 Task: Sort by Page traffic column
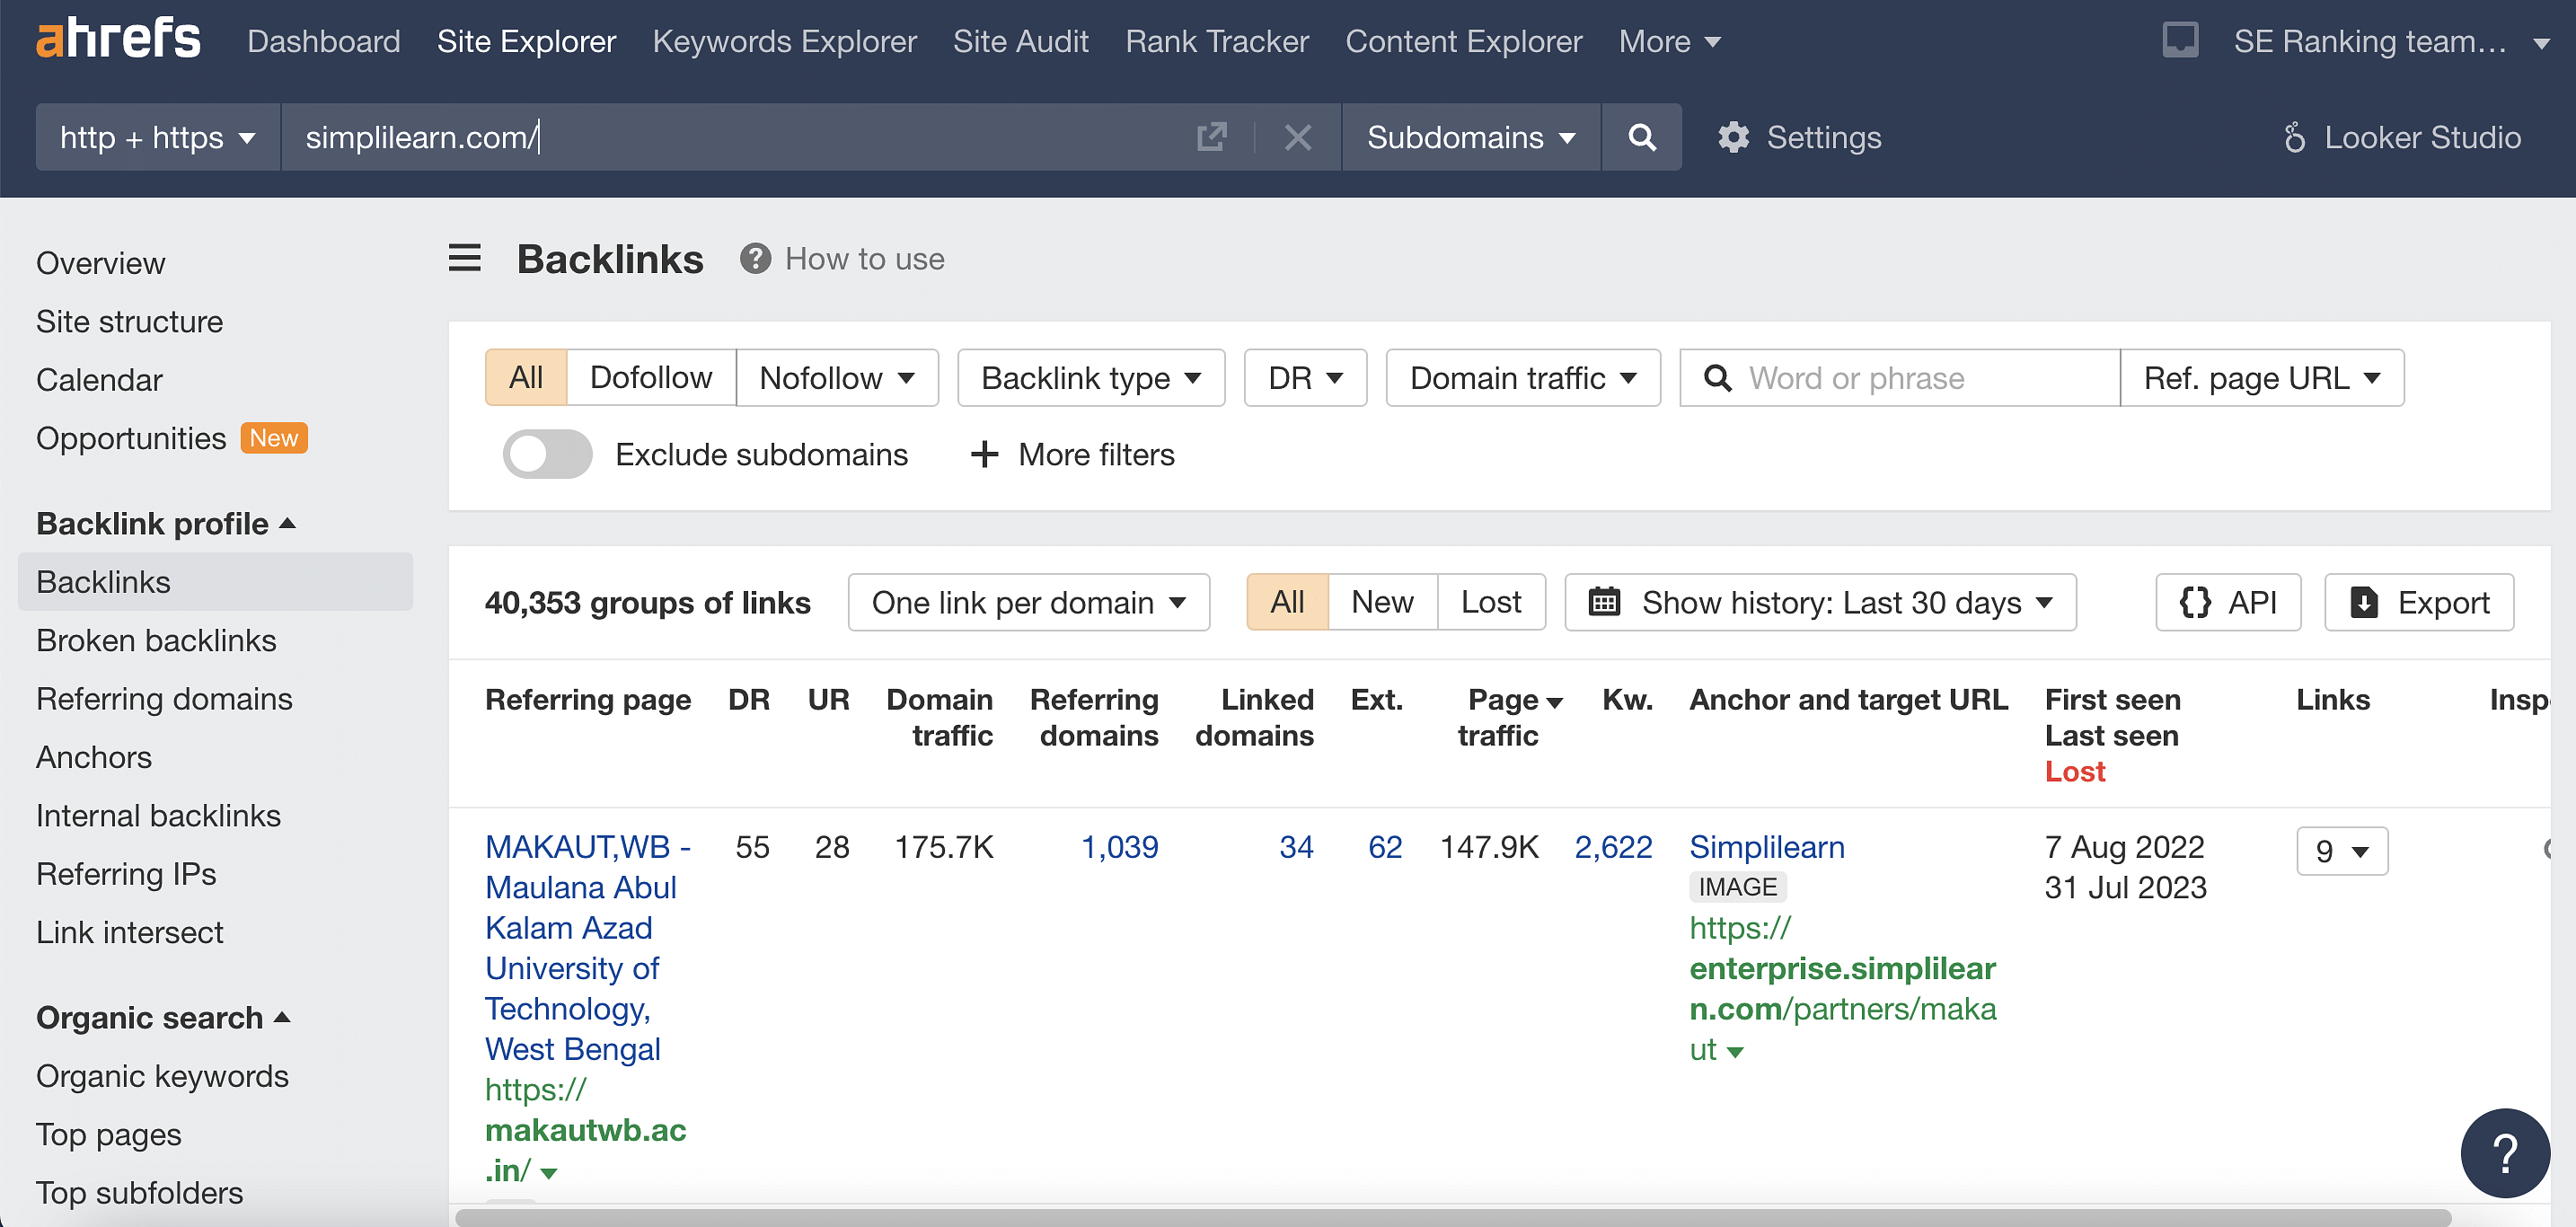coord(1509,717)
